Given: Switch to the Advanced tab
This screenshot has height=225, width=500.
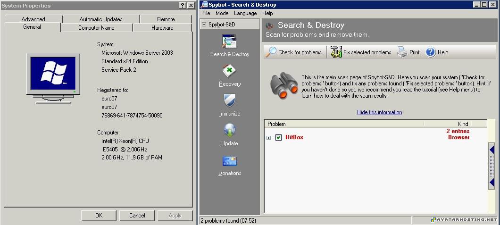Looking at the screenshot, I should pos(33,19).
